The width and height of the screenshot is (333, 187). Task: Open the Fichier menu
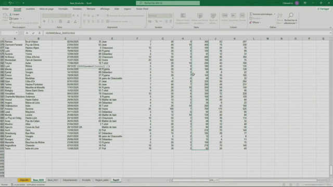coord(6,9)
